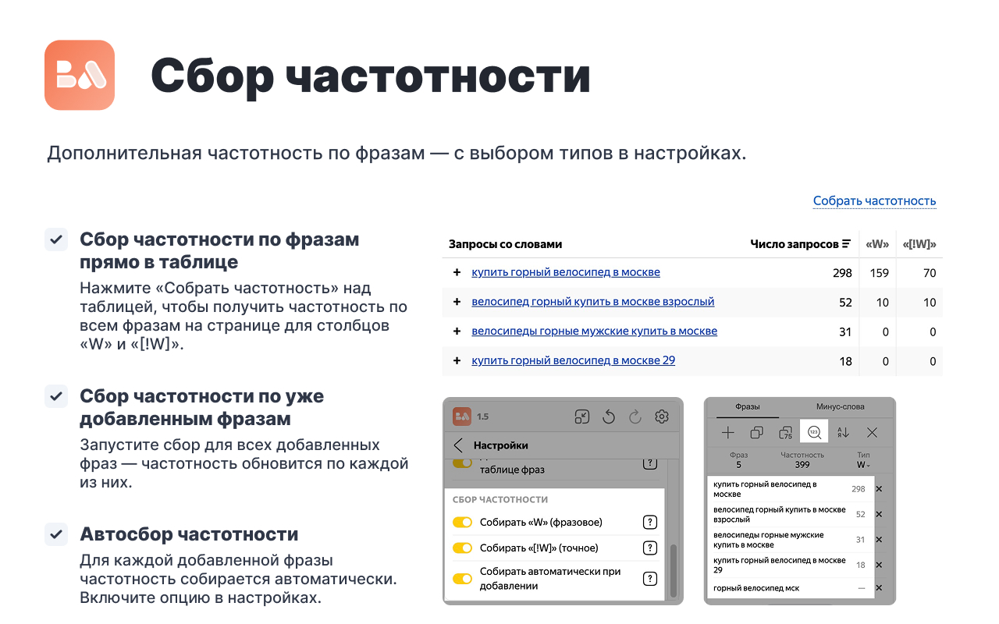Click Фраз count 5 in phrases panel
999x624 pixels.
[x=738, y=465]
